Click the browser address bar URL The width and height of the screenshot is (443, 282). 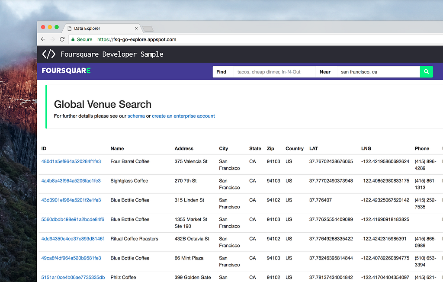[137, 39]
